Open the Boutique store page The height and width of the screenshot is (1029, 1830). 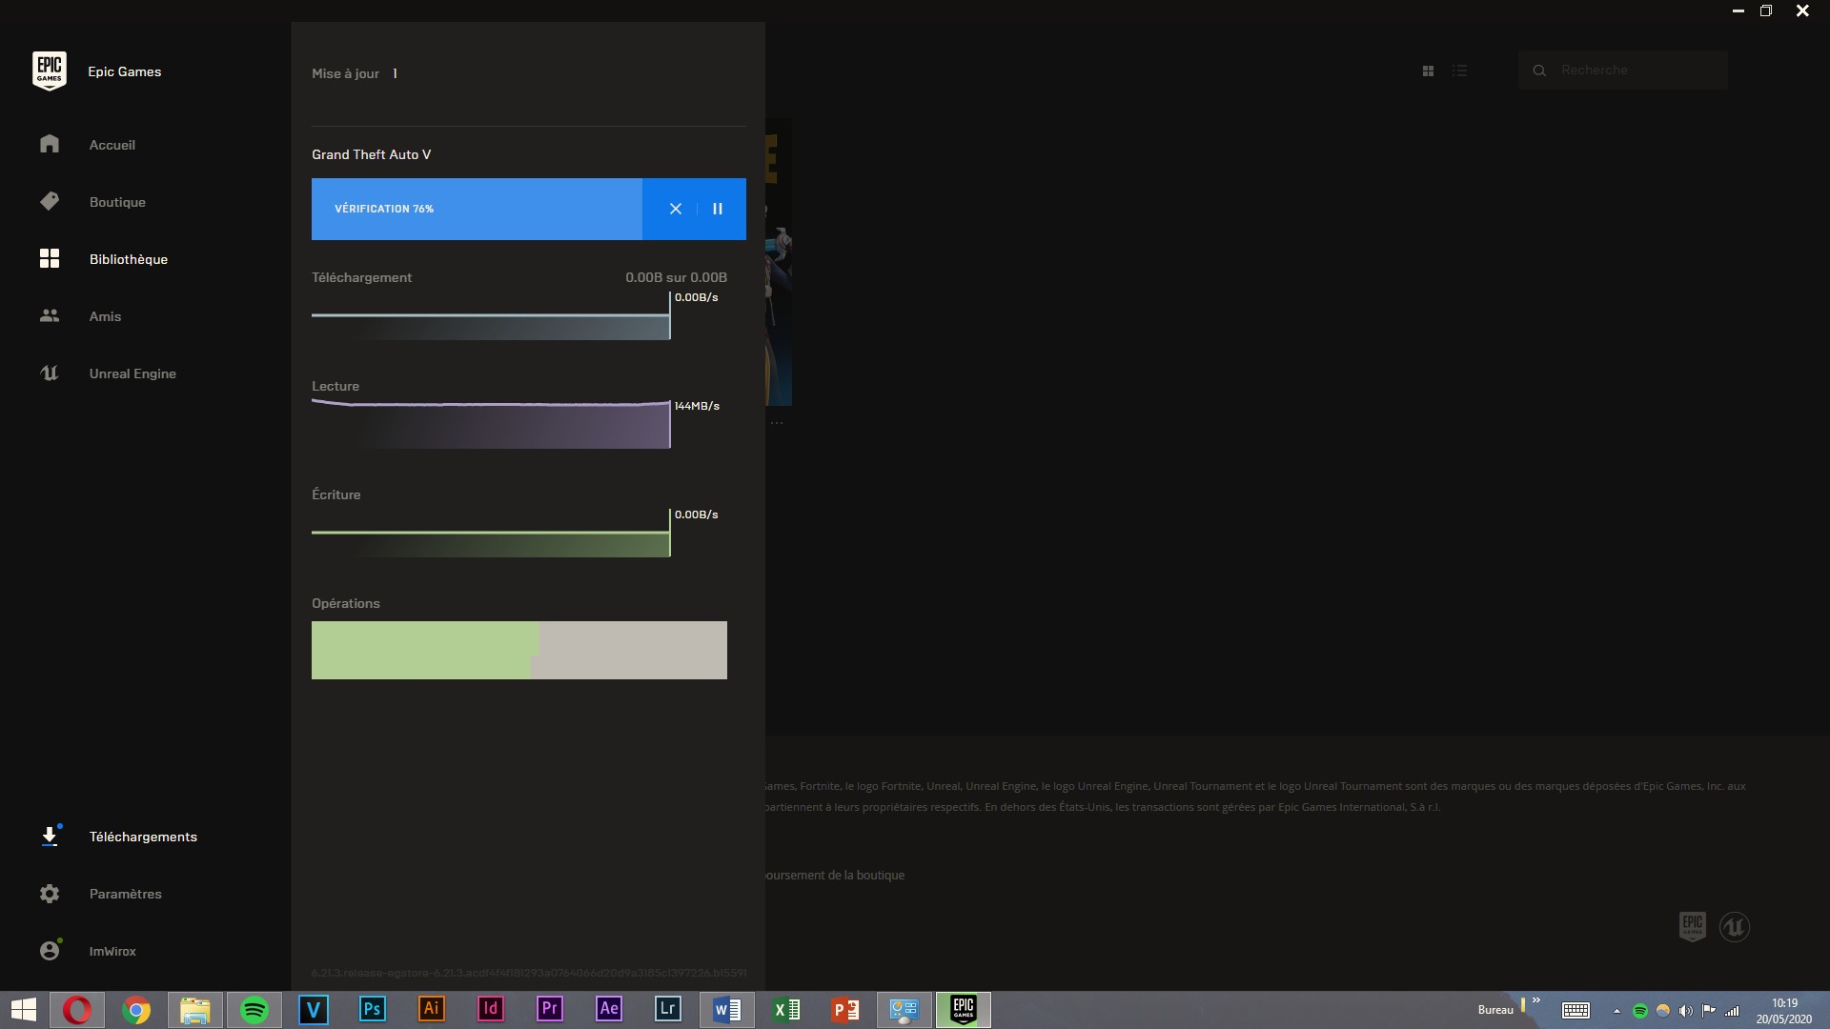tap(117, 202)
